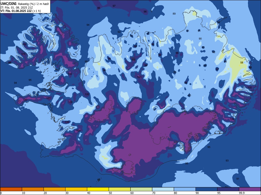The image size is (261, 195).
Task: Select the legend tick label "50"
Action: click(110, 193)
